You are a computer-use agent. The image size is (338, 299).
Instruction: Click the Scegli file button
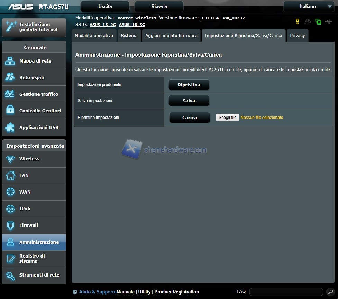[x=227, y=118]
